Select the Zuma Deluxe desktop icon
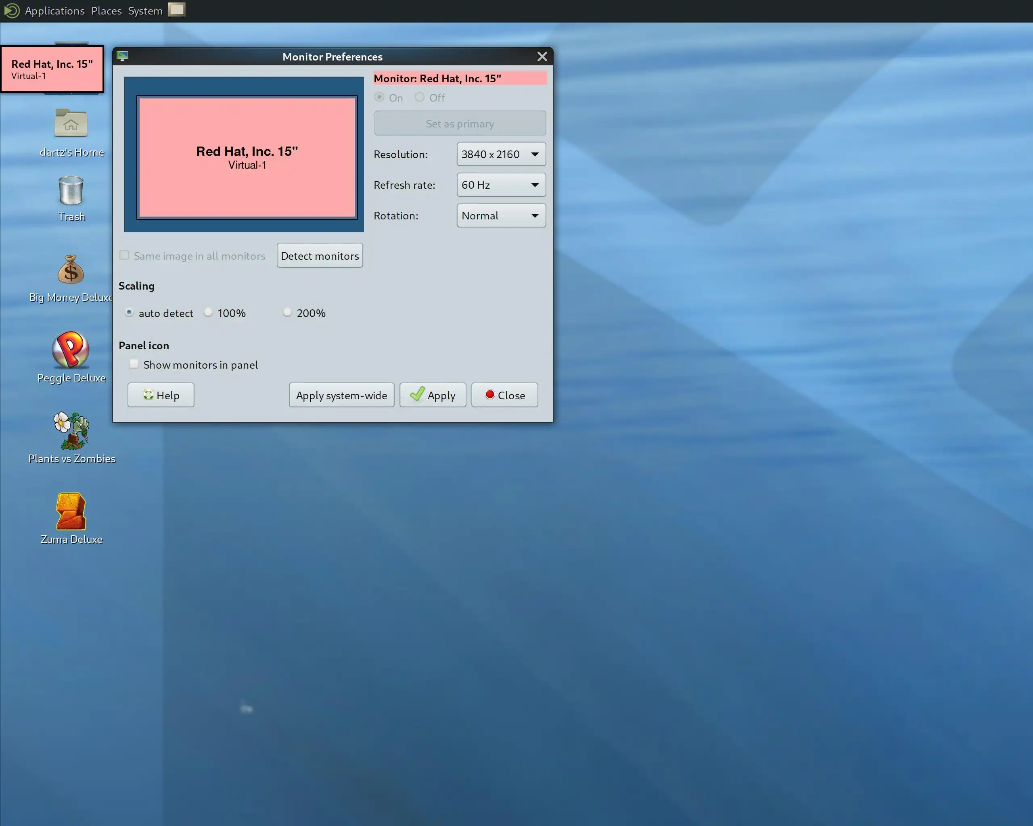This screenshot has width=1033, height=826. [71, 511]
